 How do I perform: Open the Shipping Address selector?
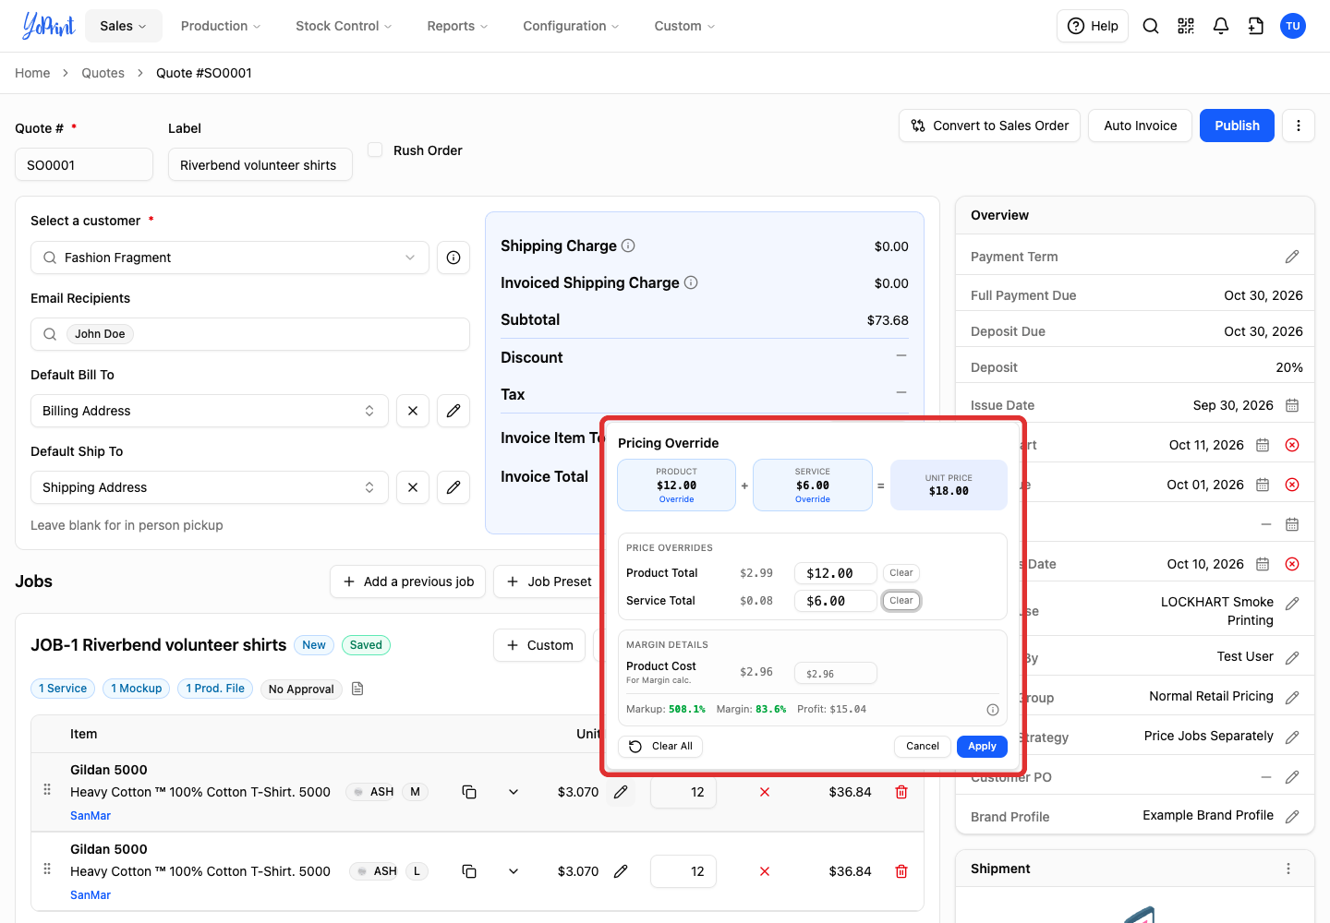[x=210, y=487]
